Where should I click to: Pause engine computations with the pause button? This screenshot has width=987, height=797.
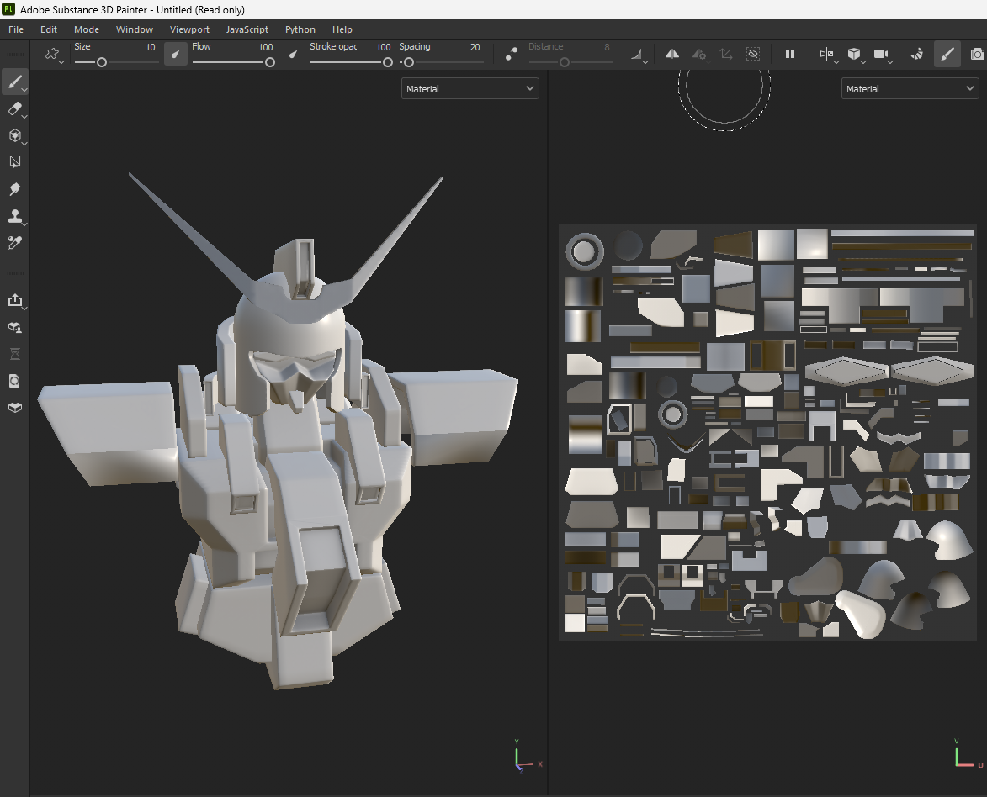tap(789, 54)
